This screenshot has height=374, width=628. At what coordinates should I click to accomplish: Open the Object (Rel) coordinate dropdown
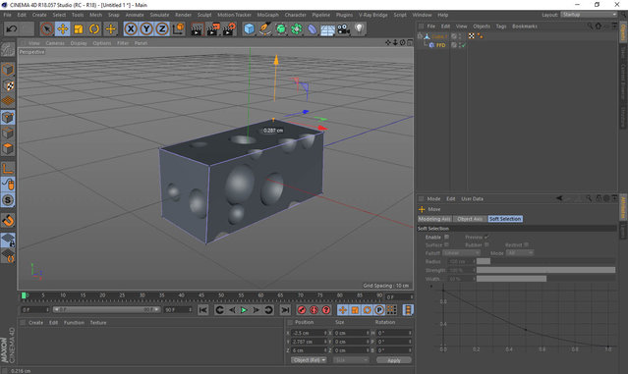(x=309, y=360)
